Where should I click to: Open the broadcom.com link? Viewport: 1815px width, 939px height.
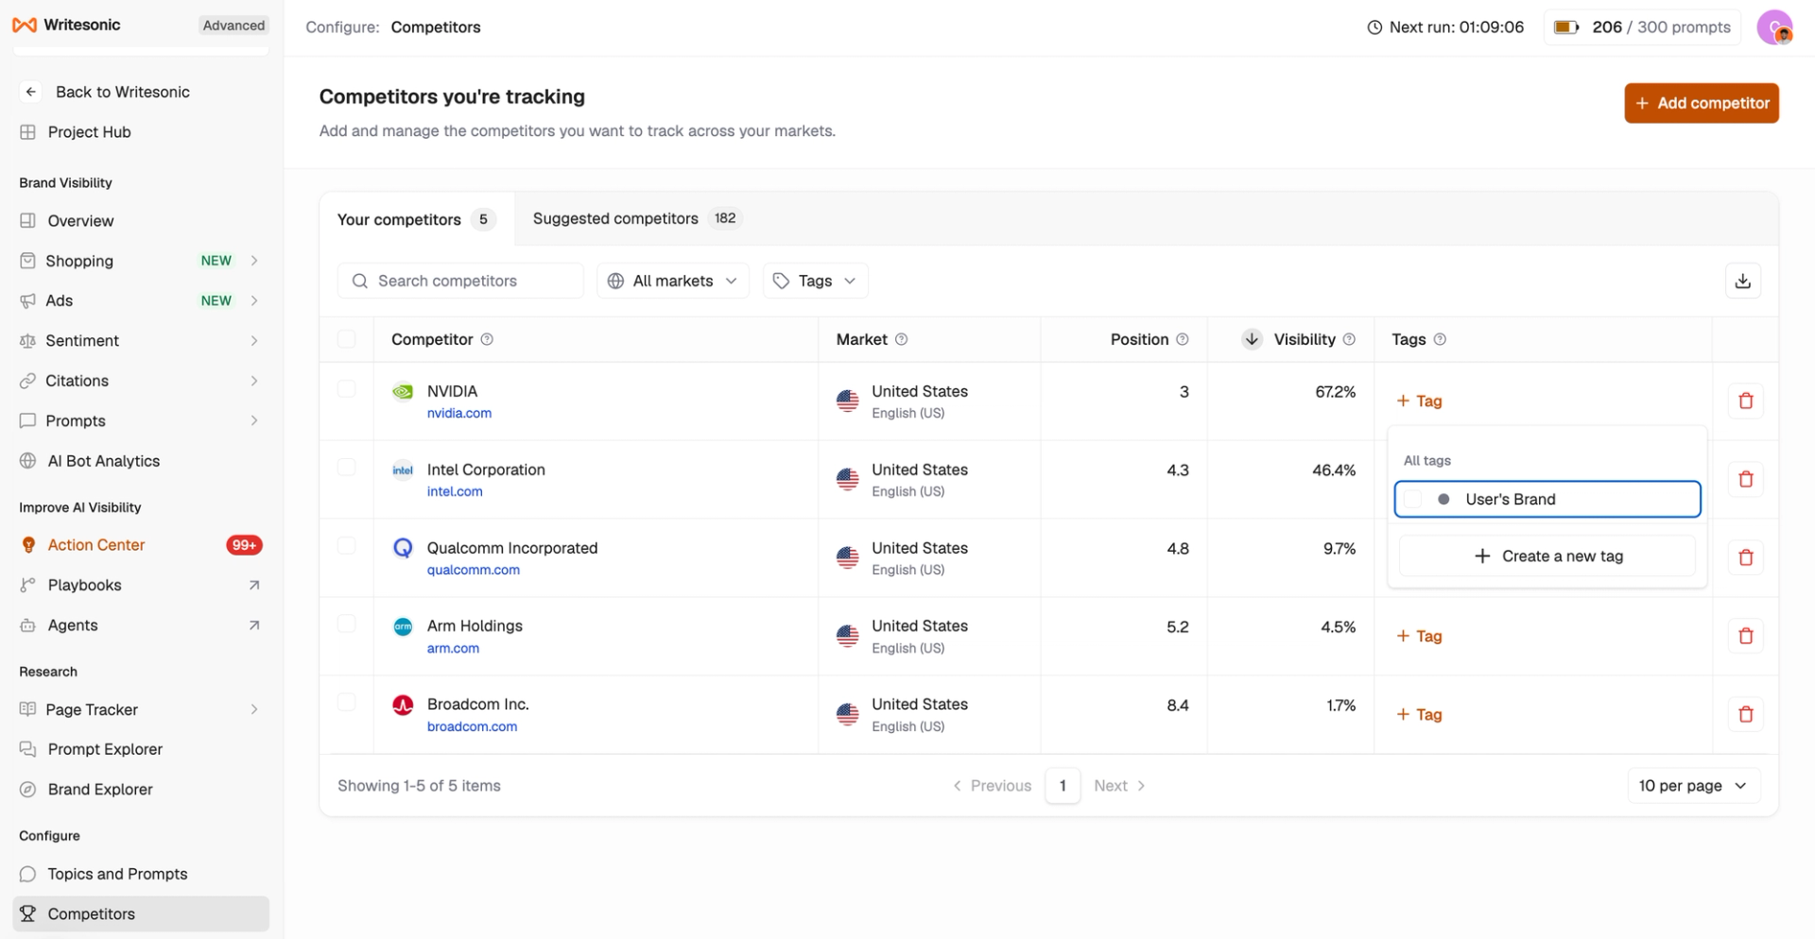click(472, 726)
